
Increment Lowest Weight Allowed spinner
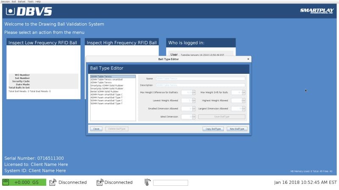194,100
